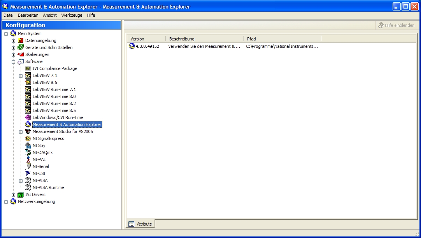421x238 pixels.
Task: Click the LabVIEW 8.5 icon
Action: pos(28,82)
